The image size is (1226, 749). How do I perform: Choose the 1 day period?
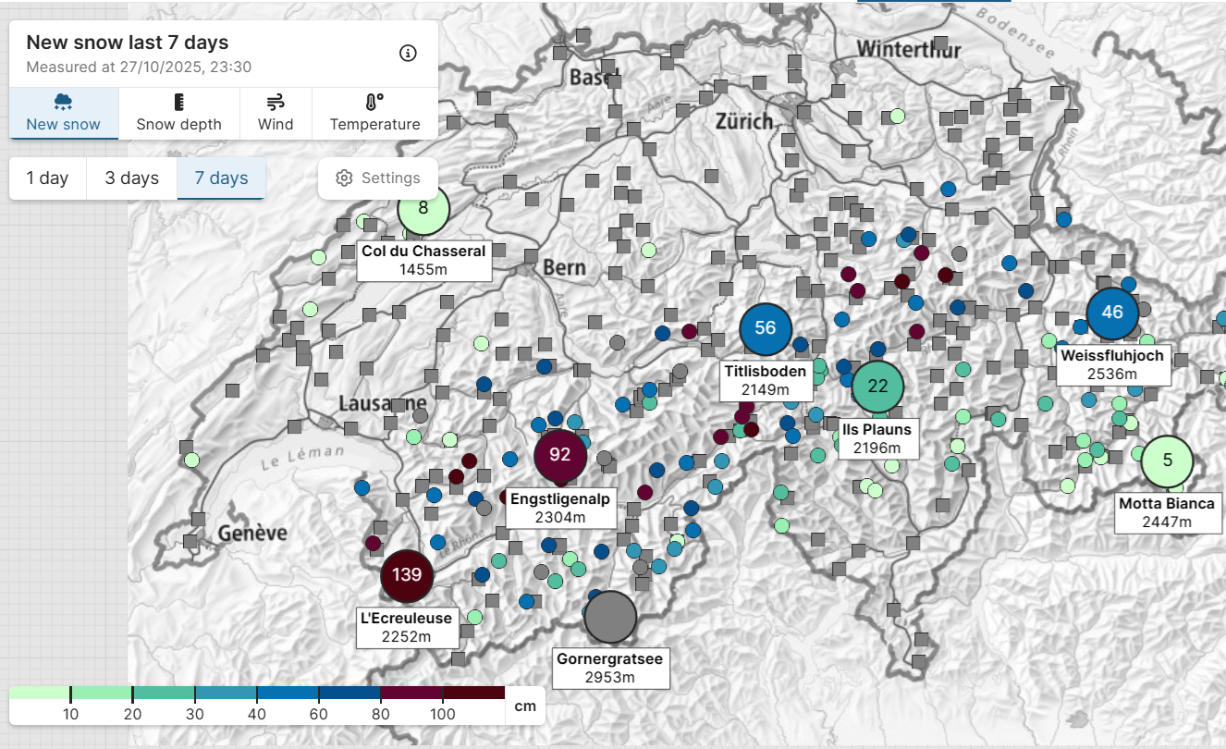point(47,178)
